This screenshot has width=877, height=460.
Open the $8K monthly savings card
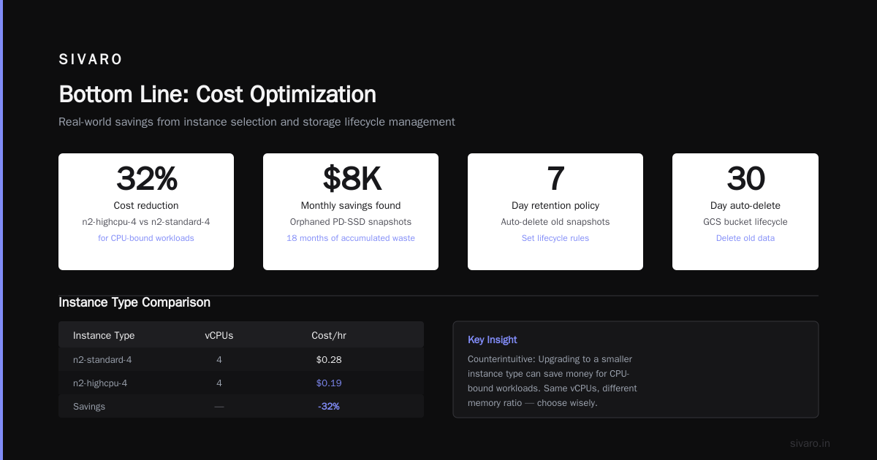[351, 212]
